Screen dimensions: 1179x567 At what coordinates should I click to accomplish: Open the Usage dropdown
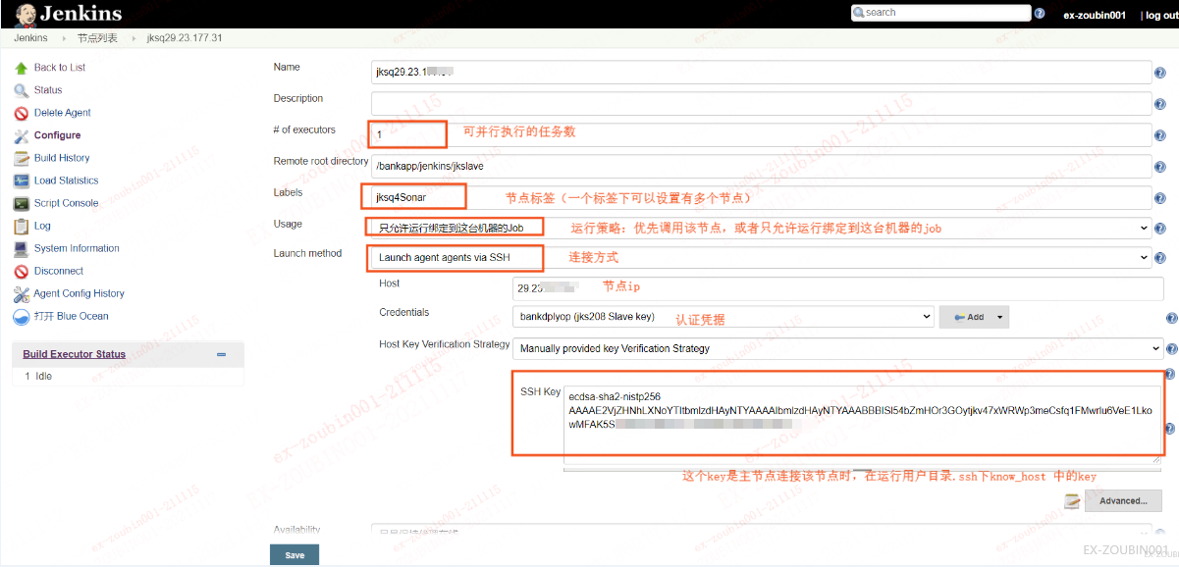[x=763, y=228]
